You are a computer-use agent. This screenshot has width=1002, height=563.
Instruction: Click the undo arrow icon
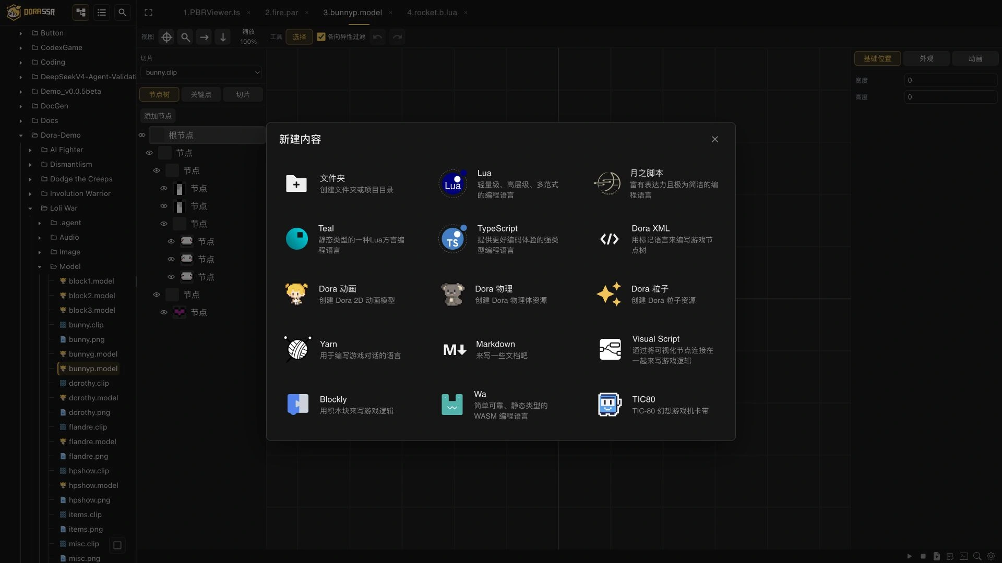point(378,37)
